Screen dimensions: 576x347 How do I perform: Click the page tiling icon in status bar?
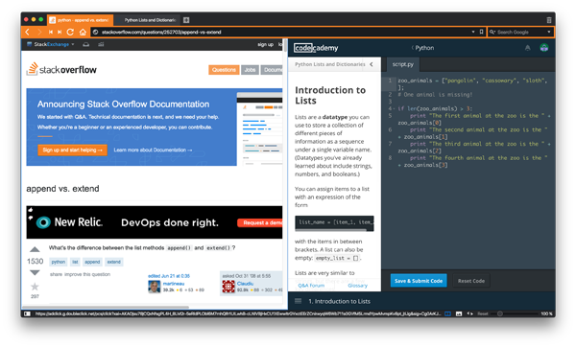point(447,313)
